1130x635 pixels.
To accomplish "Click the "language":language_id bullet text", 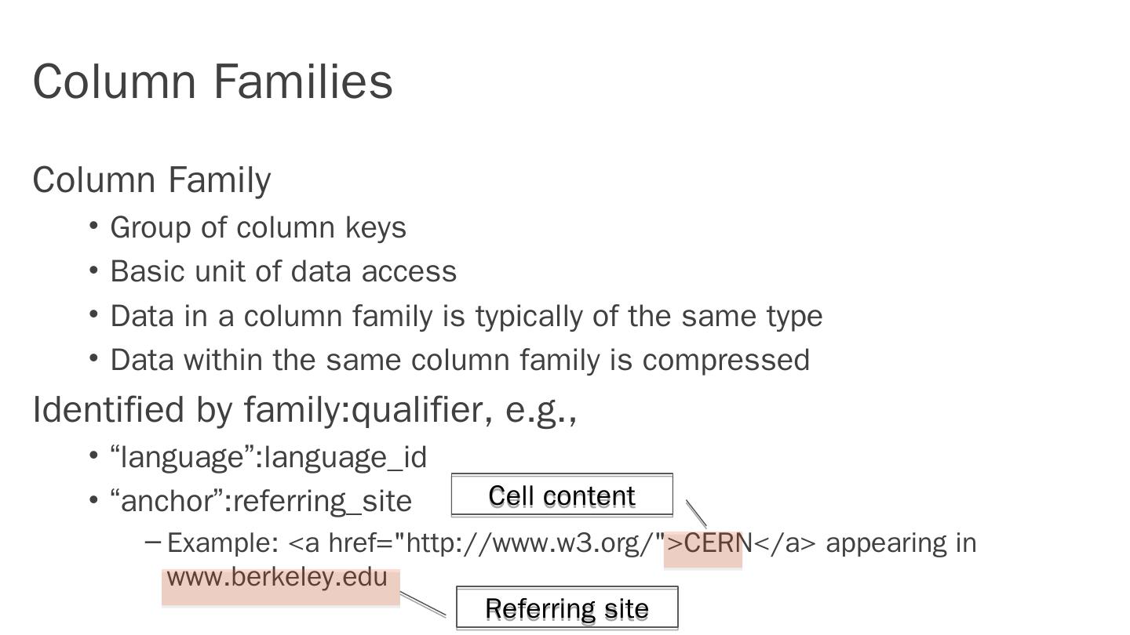I will 269,458.
